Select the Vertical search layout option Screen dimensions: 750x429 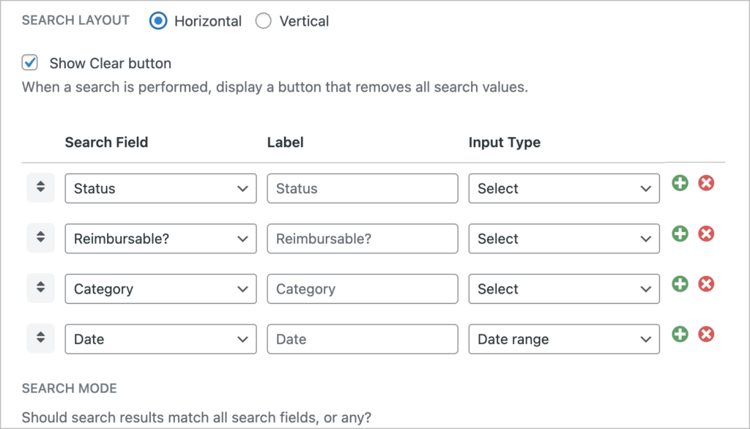point(263,21)
